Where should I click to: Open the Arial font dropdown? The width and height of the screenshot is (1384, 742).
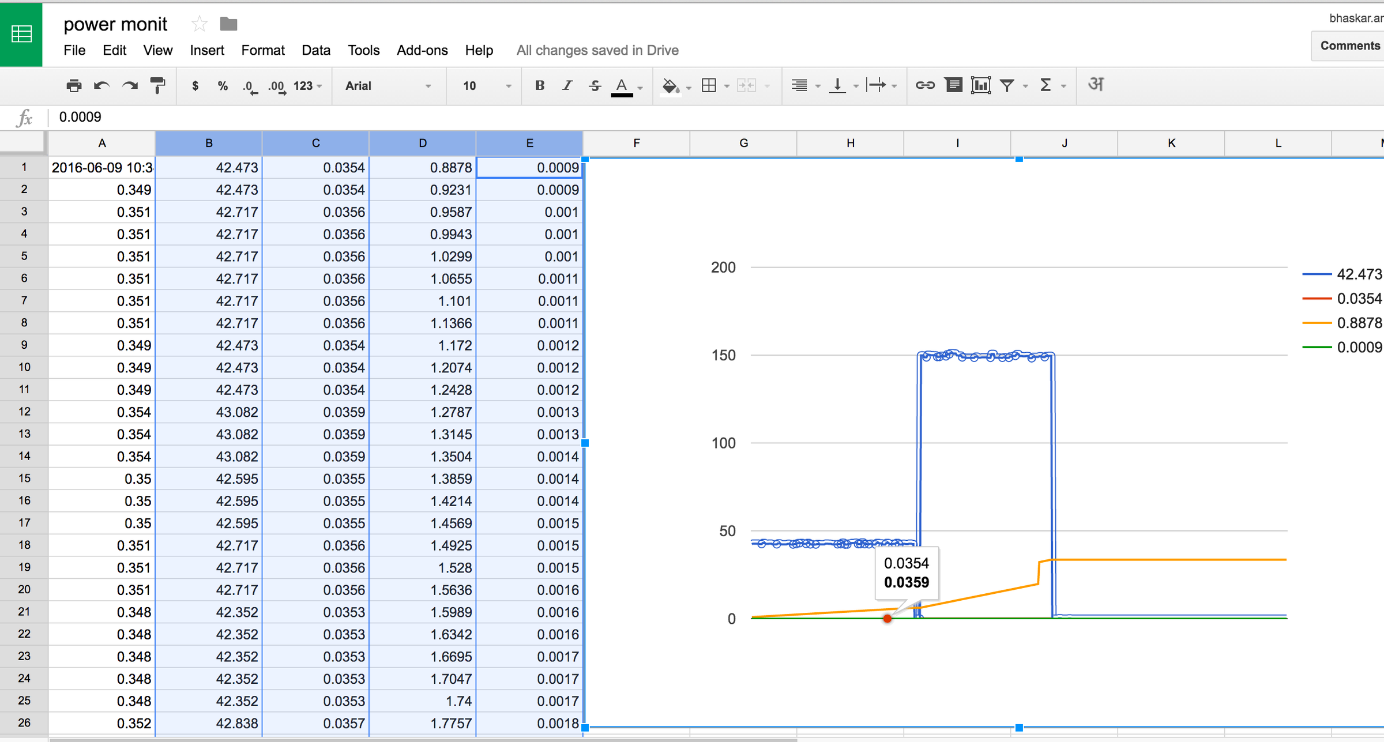[388, 85]
